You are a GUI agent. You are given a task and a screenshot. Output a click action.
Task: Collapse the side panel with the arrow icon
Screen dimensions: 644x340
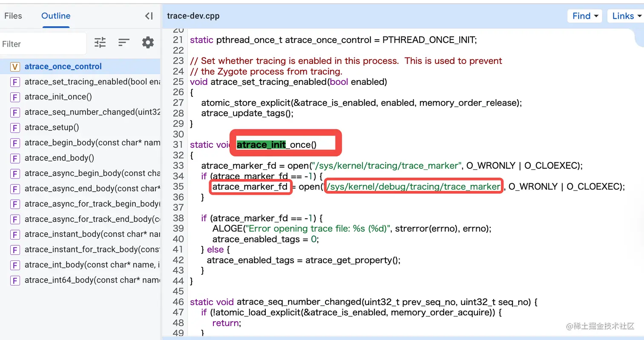coord(149,16)
